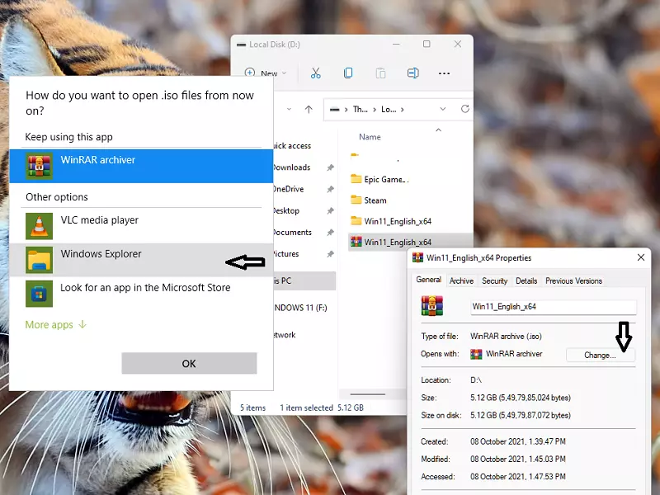Select VLC media player from the app list
Screen dimensions: 660x495
pos(99,221)
